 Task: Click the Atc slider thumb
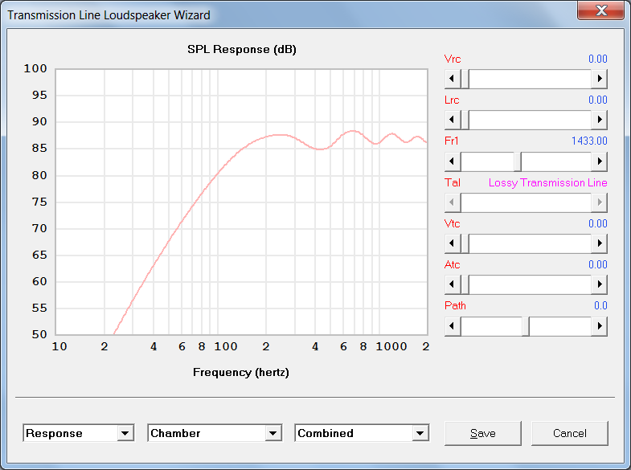click(465, 284)
